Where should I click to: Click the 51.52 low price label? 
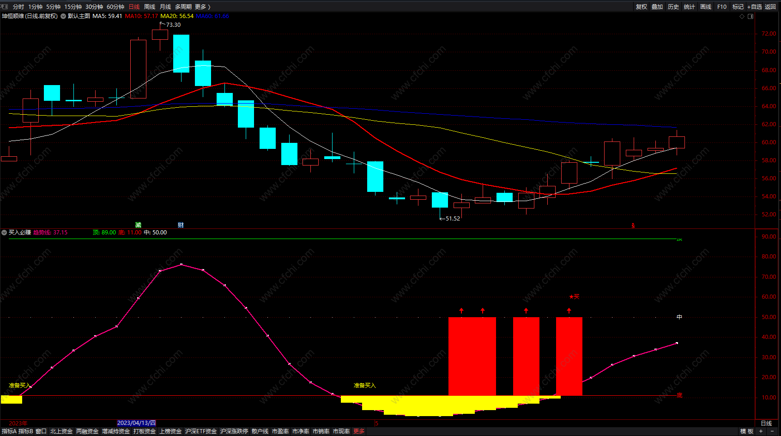click(x=453, y=219)
